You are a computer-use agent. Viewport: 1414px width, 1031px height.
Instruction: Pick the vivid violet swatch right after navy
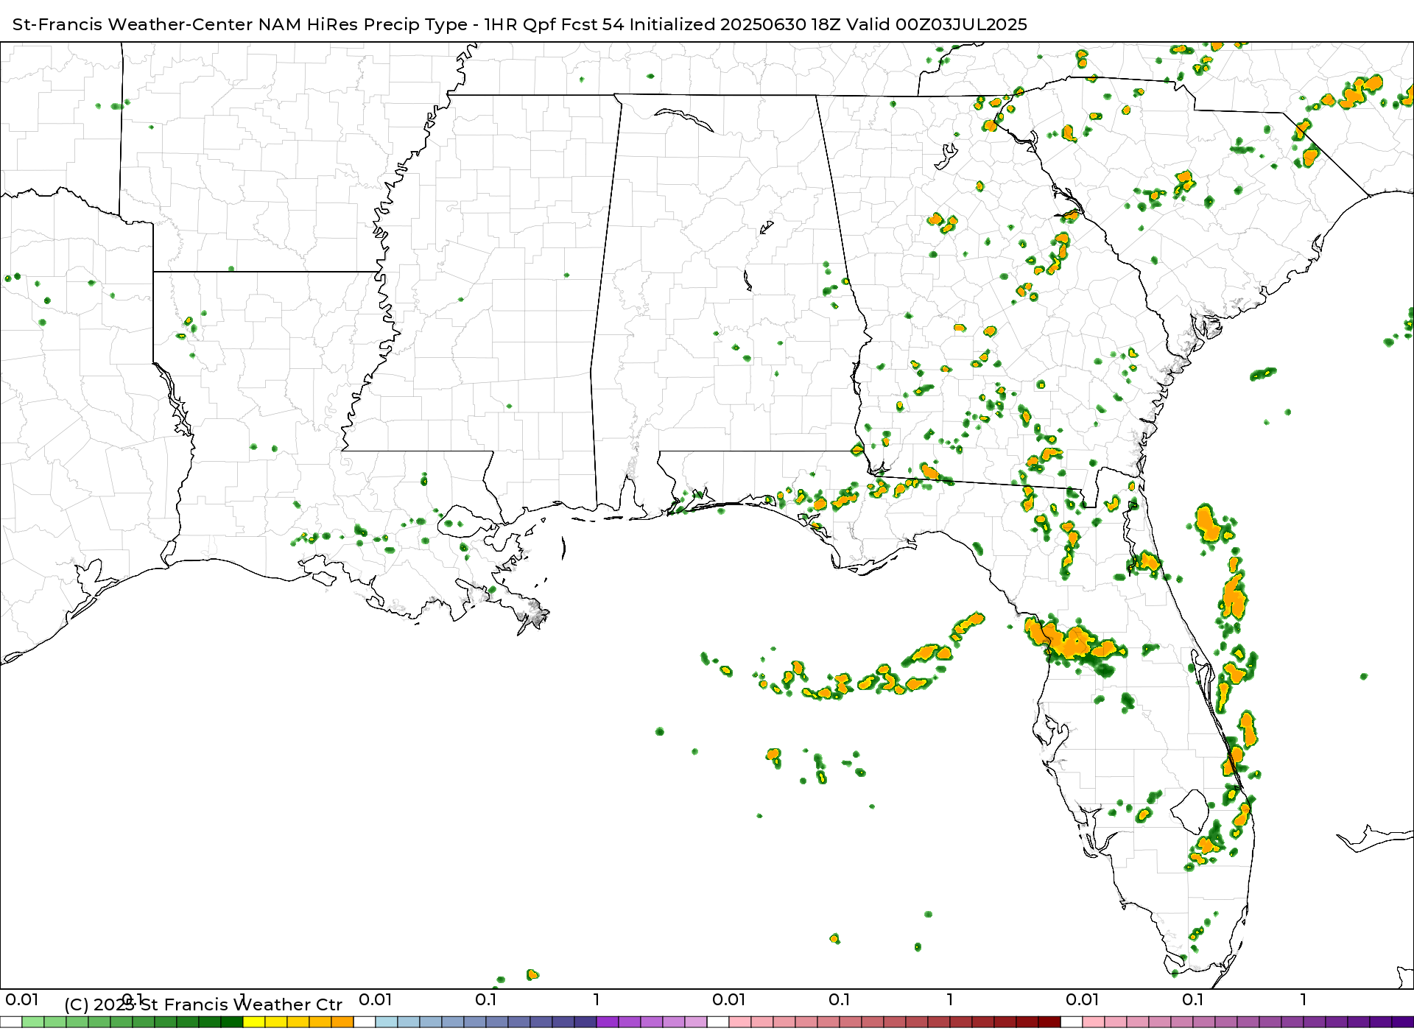pyautogui.click(x=608, y=1021)
